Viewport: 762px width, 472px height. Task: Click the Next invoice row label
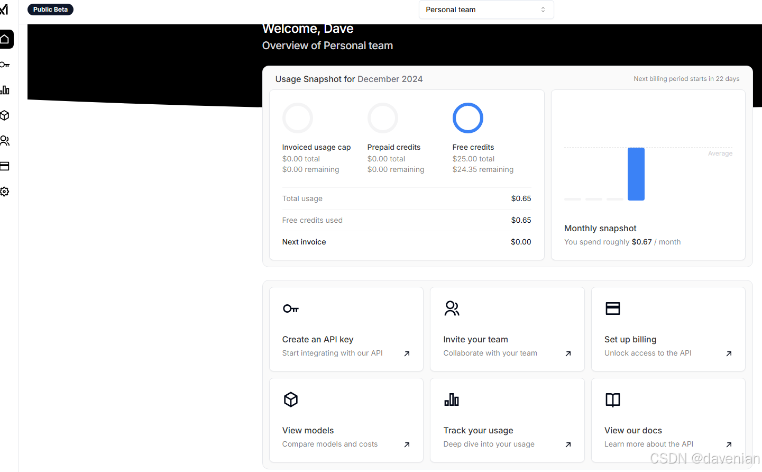pyautogui.click(x=304, y=242)
